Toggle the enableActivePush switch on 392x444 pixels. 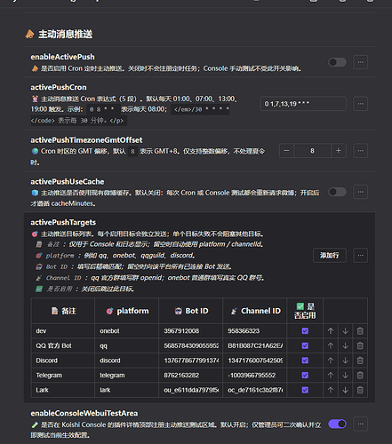[x=337, y=62]
